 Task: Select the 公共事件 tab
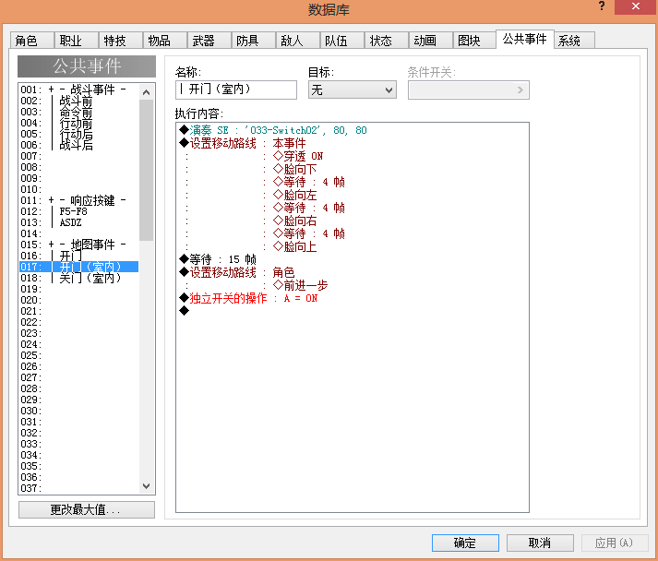point(525,39)
